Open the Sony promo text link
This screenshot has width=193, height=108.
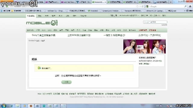coord(43,35)
